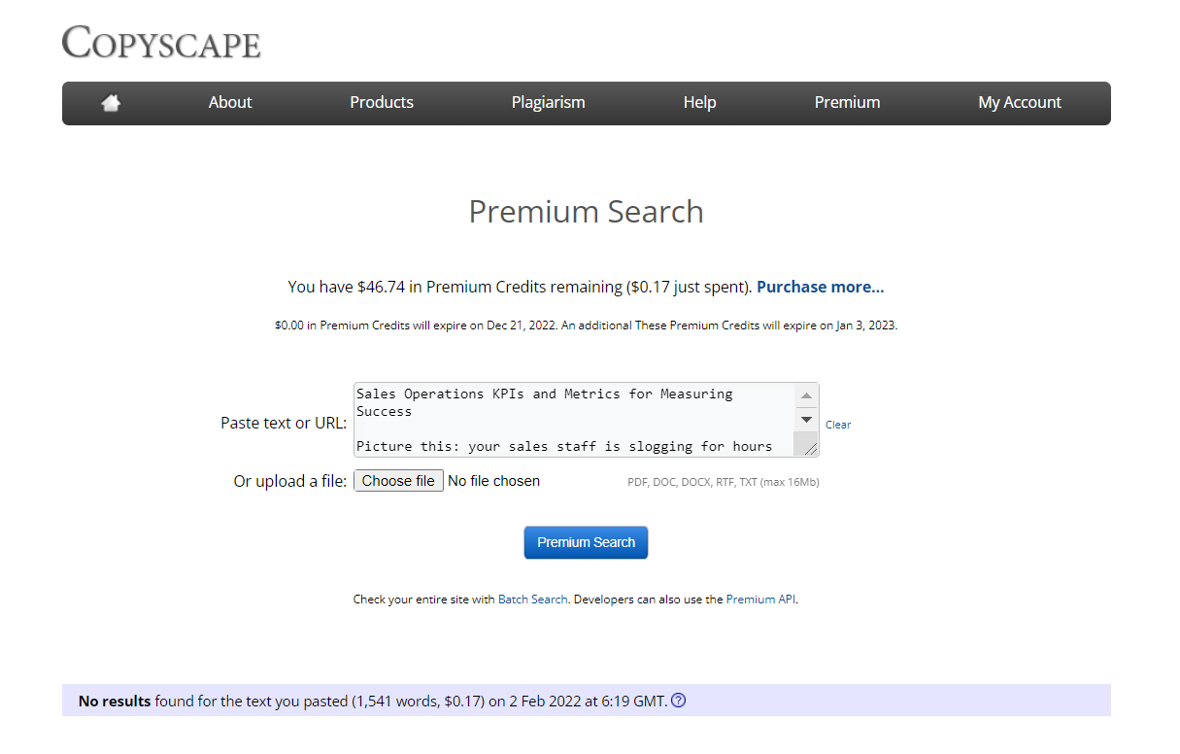Image resolution: width=1180 pixels, height=754 pixels.
Task: Click the 'No file chosen' text
Action: pyautogui.click(x=493, y=481)
